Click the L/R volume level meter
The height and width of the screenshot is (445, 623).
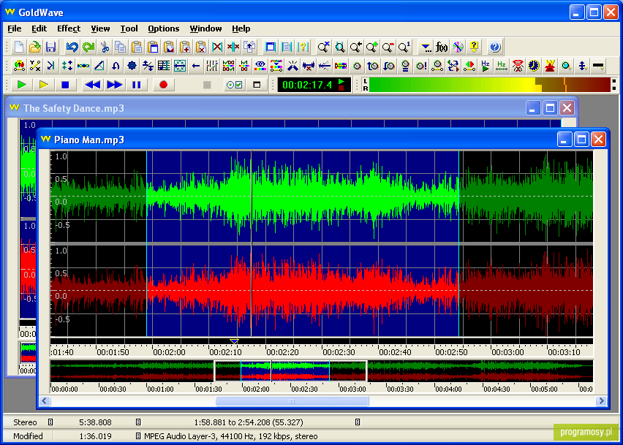click(x=490, y=85)
